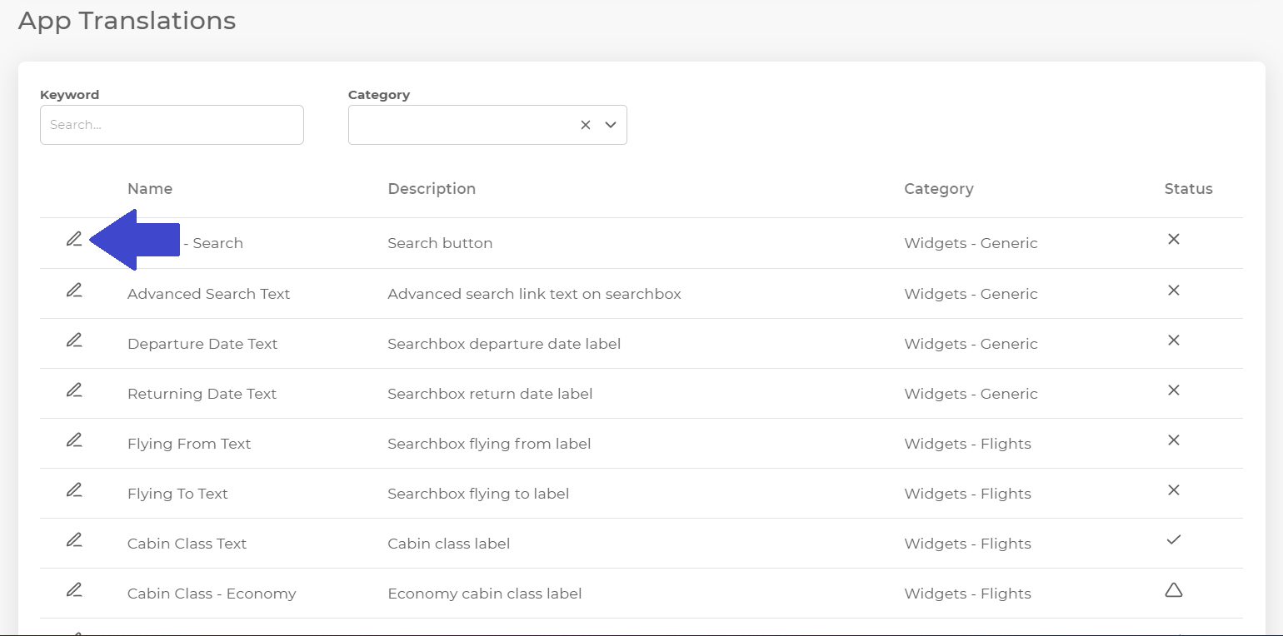The height and width of the screenshot is (636, 1283).
Task: Edit the Flying To Text row
Action: tap(74, 490)
